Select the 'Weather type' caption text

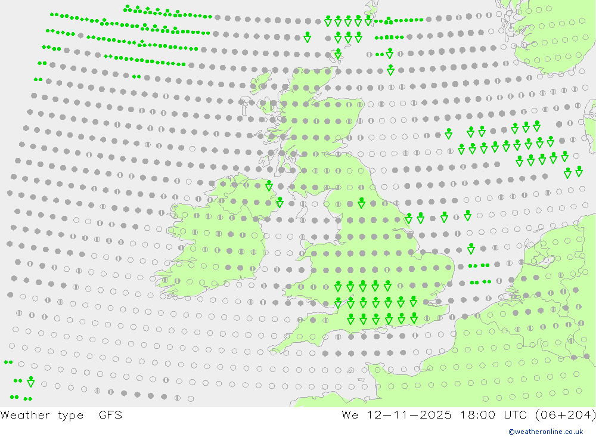pyautogui.click(x=42, y=415)
